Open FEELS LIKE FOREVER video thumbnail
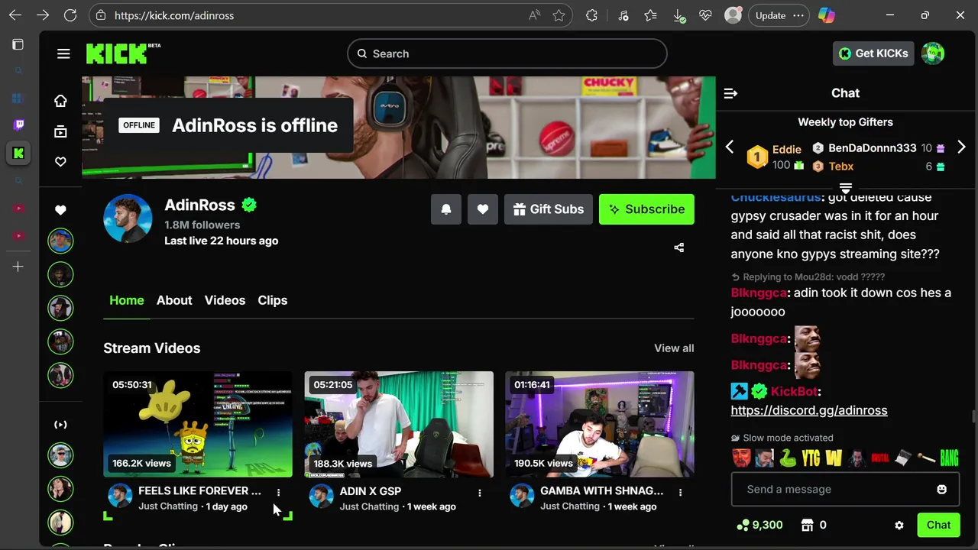The width and height of the screenshot is (978, 550). coord(198,424)
